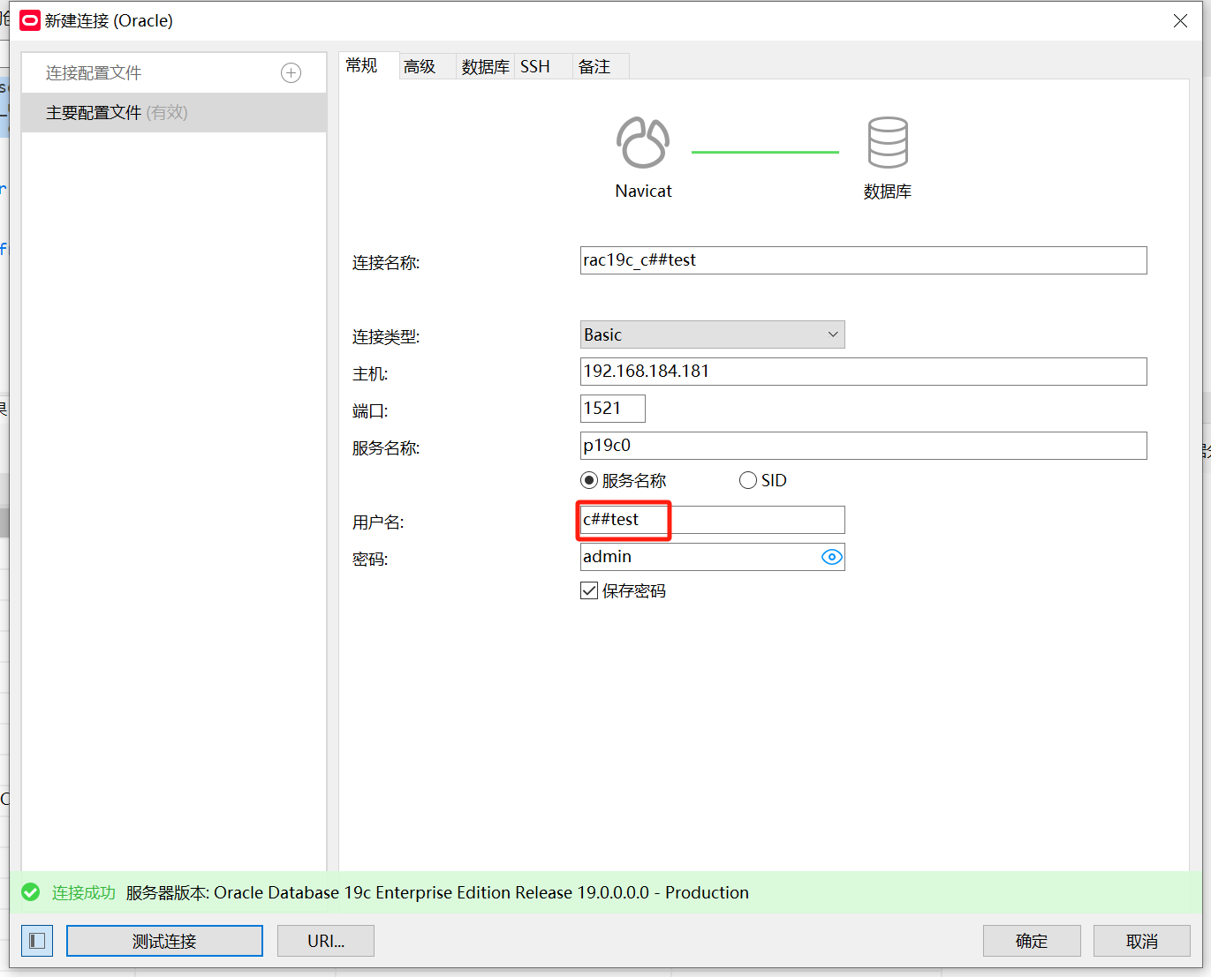Click the 连接名称: label
The width and height of the screenshot is (1211, 977).
(x=386, y=262)
